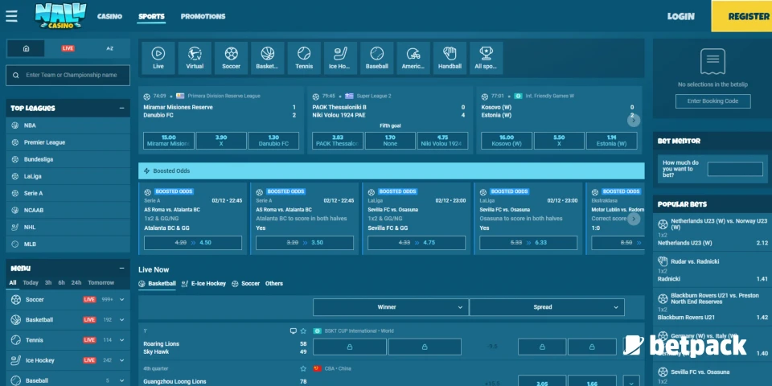Open the All sports trophy tile

[486, 58]
